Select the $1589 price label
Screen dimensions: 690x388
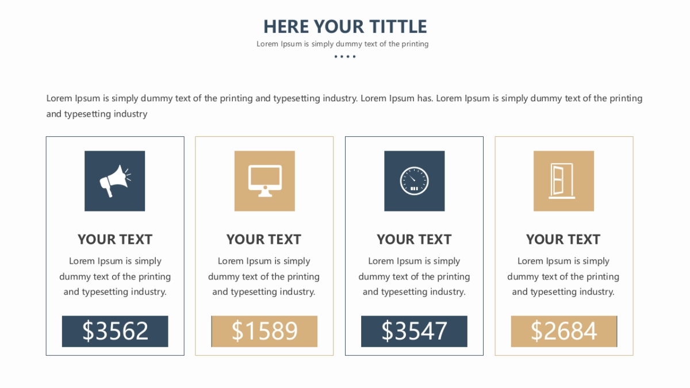pyautogui.click(x=264, y=331)
